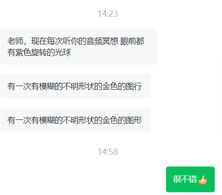The height and width of the screenshot is (195, 222).
Task: Click the word 光球 in first message
Action: (63, 52)
